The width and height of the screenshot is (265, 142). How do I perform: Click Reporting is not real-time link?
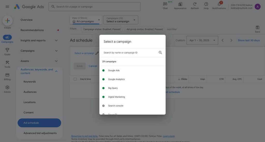pyautogui.click(x=85, y=136)
